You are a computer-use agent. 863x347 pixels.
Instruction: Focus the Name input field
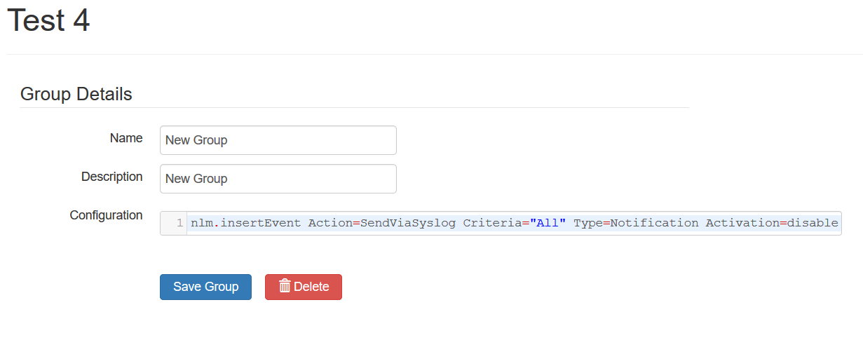(x=278, y=140)
